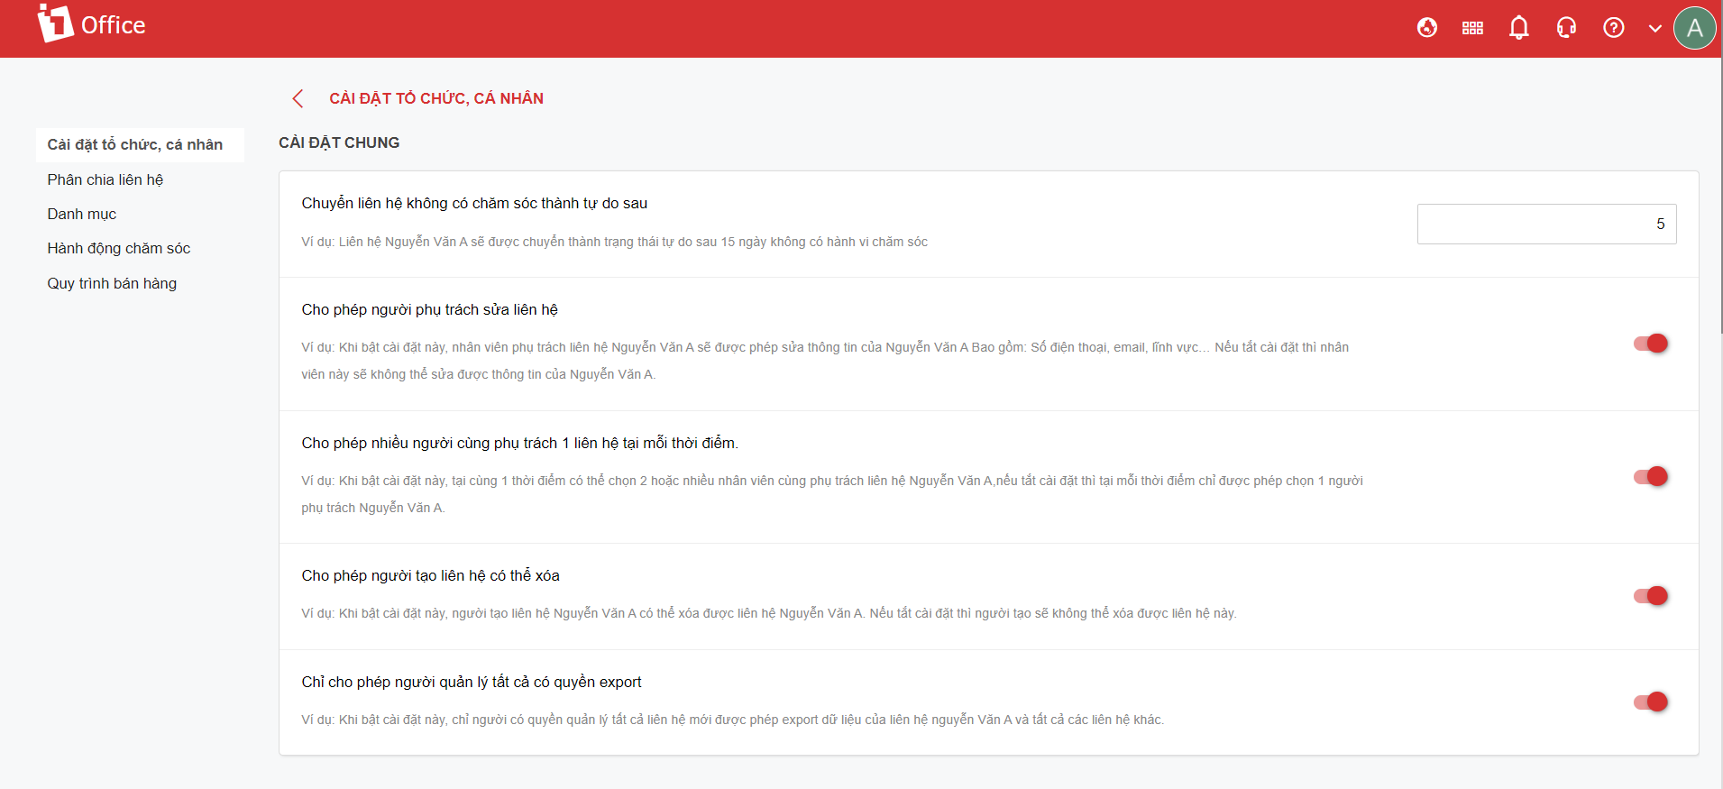The width and height of the screenshot is (1723, 789).
Task: Select 'Cài đặt tổ chức, cá nhân' menu item
Action: point(135,144)
